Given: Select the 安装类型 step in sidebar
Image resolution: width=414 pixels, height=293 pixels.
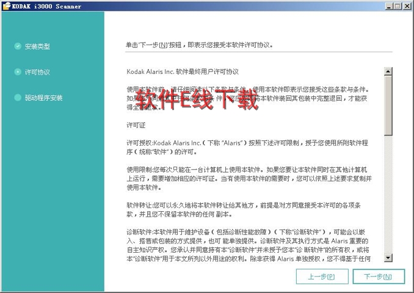Looking at the screenshot, I should [x=37, y=46].
